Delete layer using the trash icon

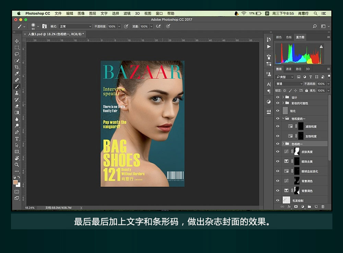point(322,207)
